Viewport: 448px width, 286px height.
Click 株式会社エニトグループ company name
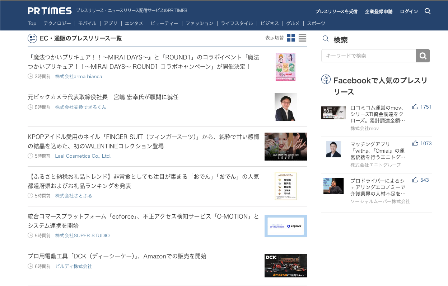point(375,165)
